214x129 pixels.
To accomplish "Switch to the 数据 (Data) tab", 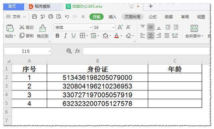I will pyautogui.click(x=169, y=17).
